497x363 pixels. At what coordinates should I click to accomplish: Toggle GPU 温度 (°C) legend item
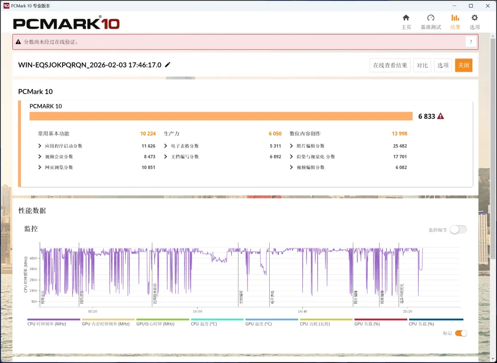point(272,322)
